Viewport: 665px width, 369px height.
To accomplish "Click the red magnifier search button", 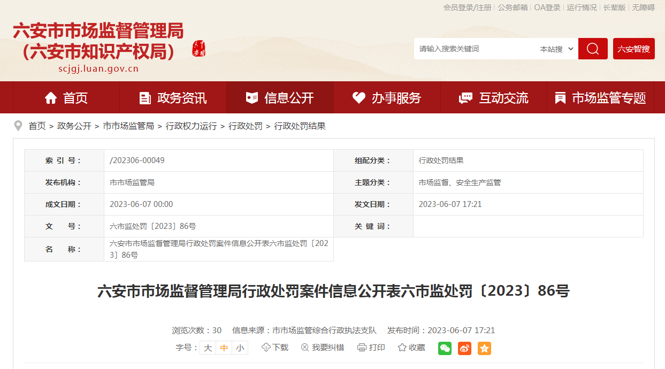I will 593,49.
